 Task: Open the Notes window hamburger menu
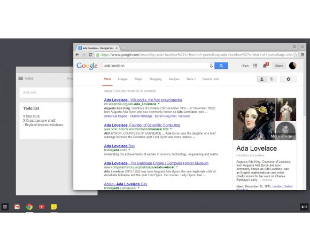(20, 79)
